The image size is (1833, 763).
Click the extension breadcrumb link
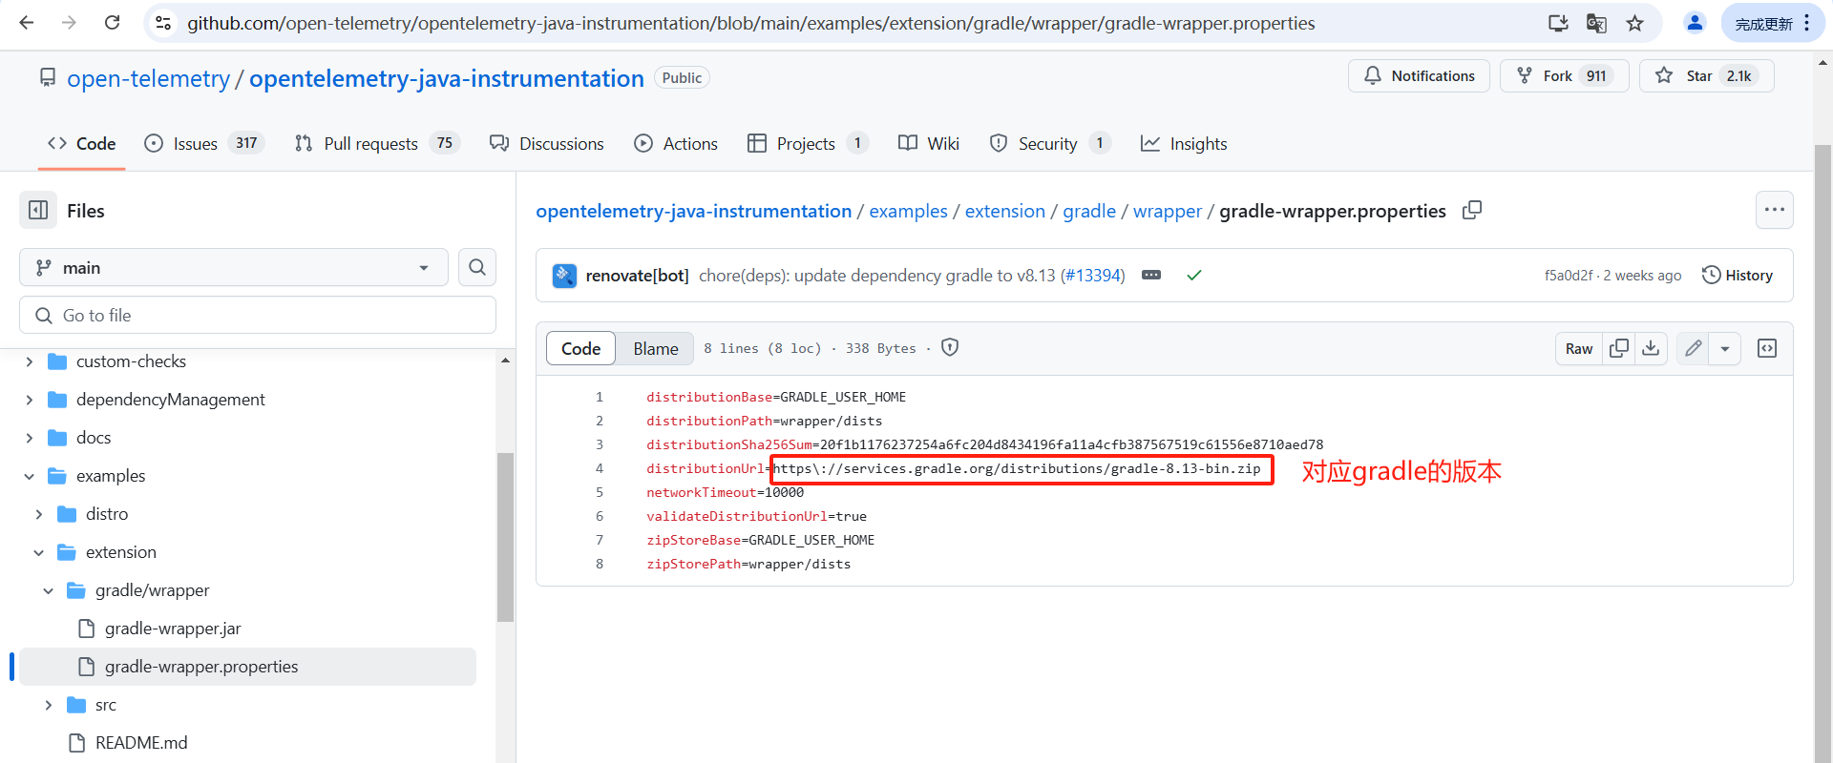tap(1004, 211)
